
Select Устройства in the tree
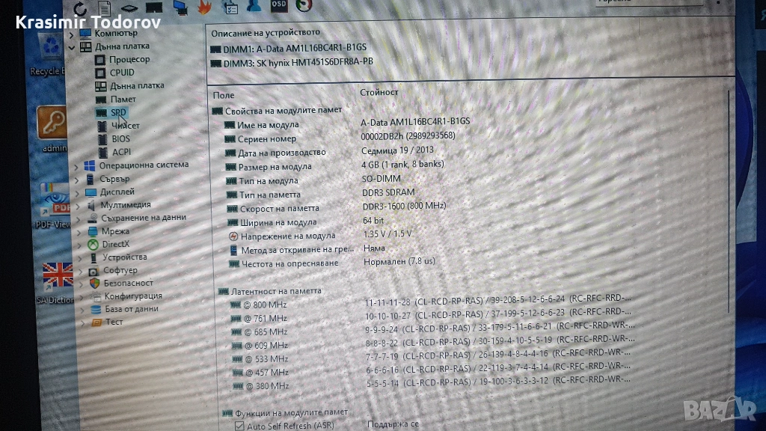click(125, 257)
